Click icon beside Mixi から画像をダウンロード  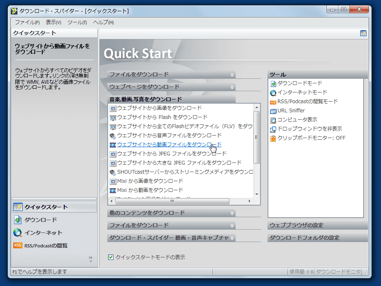[x=113, y=182]
